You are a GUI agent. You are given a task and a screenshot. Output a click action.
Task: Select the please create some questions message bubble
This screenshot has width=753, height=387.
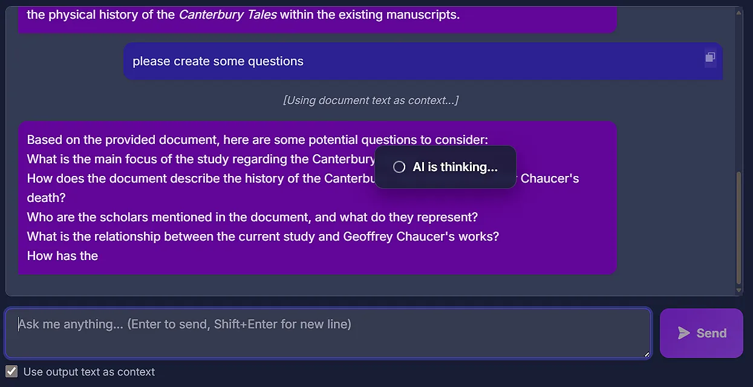423,61
